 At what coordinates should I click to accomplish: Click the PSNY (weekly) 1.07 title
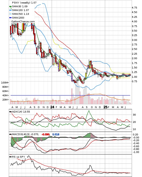(x=24, y=3)
